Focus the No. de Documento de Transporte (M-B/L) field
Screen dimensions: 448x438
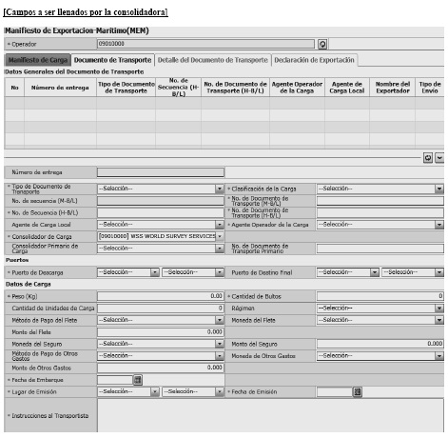pos(380,201)
